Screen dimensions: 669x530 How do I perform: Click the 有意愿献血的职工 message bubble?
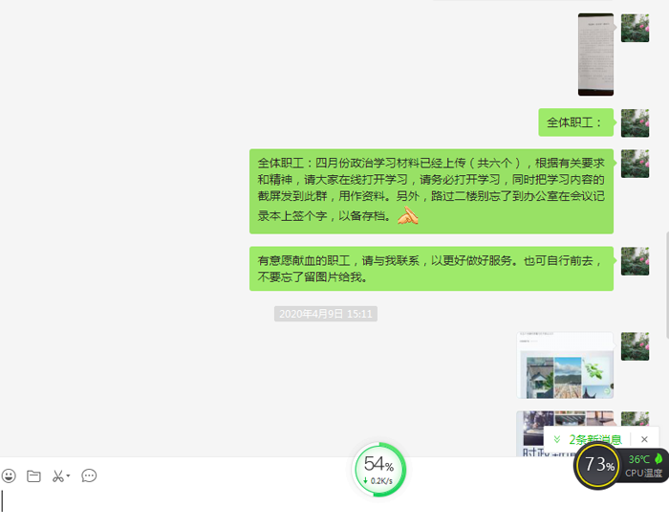tap(431, 268)
